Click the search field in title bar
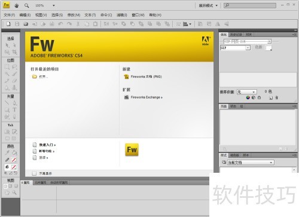 point(250,5)
